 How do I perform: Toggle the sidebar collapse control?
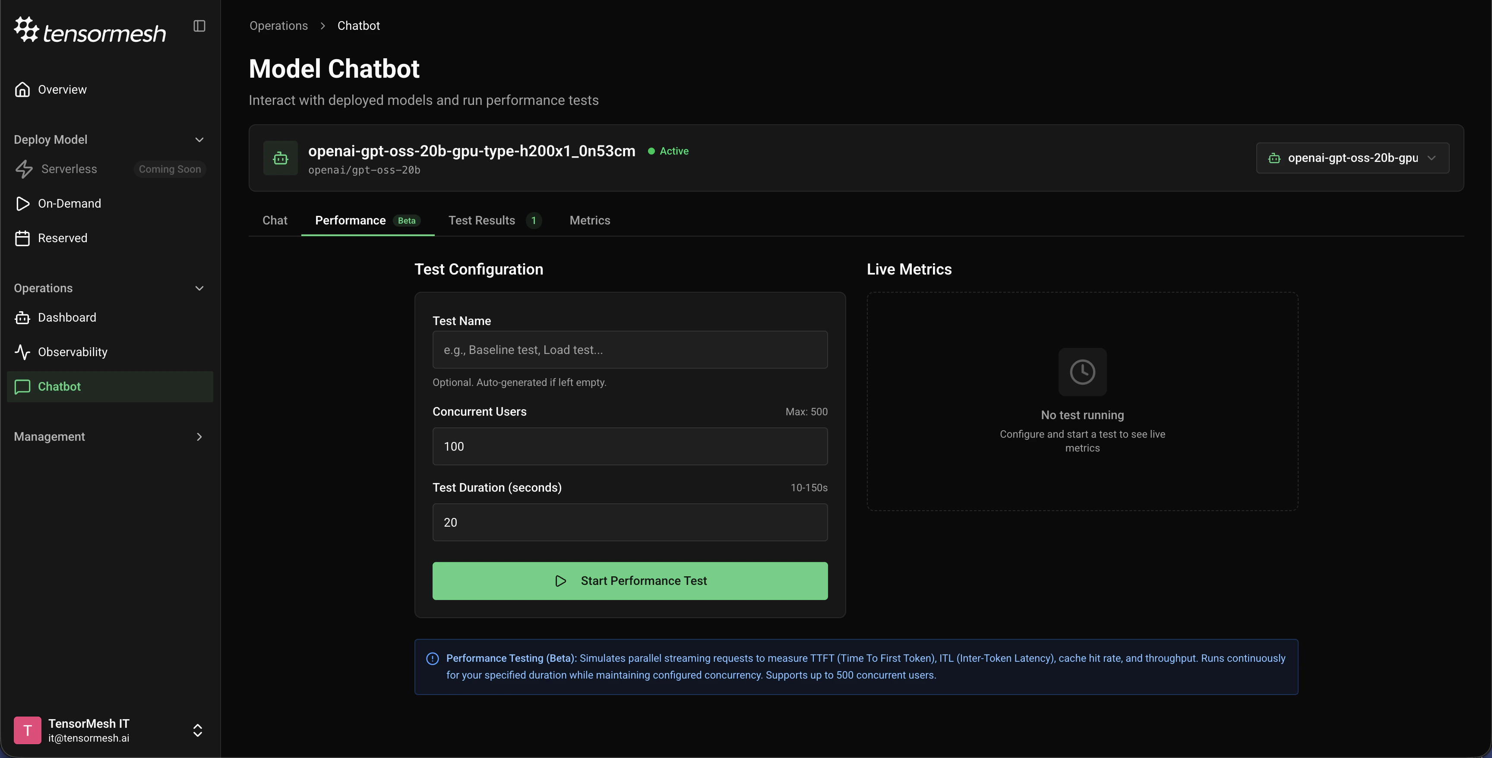pyautogui.click(x=199, y=25)
